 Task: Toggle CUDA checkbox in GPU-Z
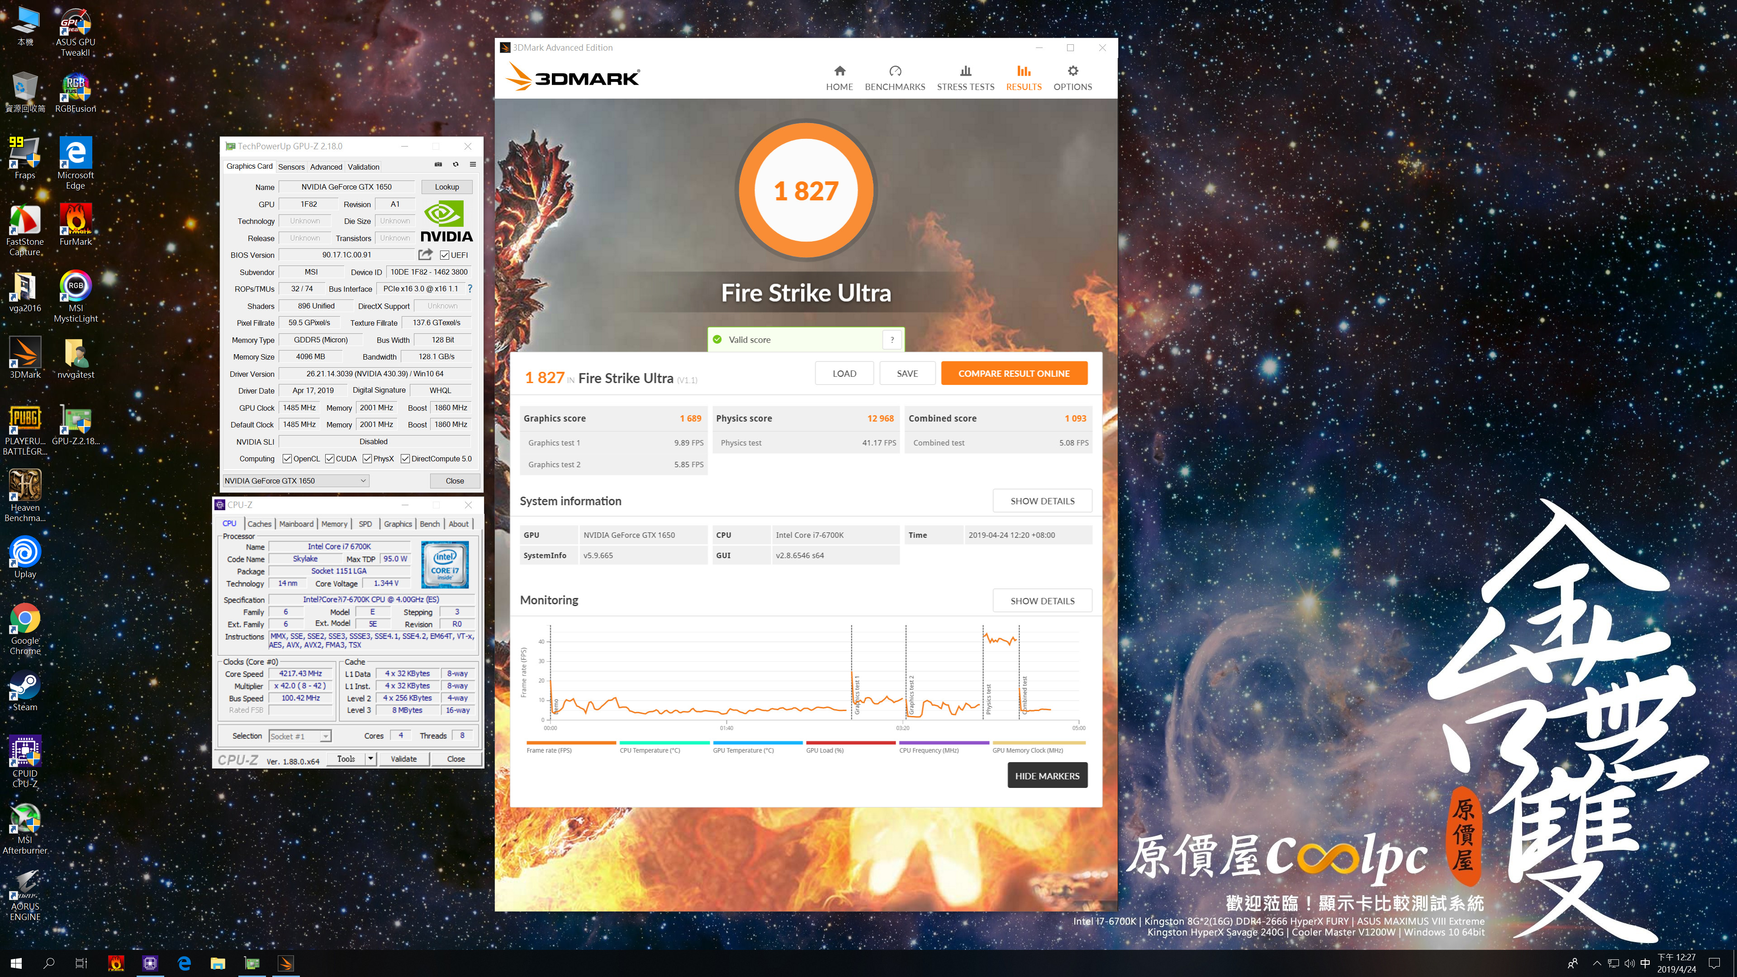330,459
